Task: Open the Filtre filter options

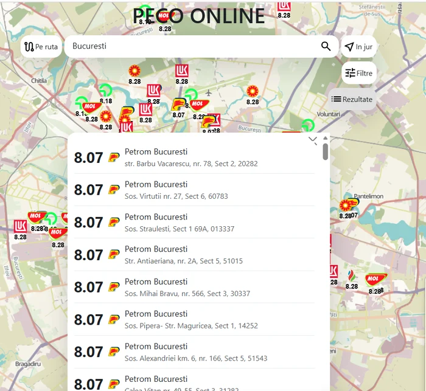Action: tap(358, 73)
